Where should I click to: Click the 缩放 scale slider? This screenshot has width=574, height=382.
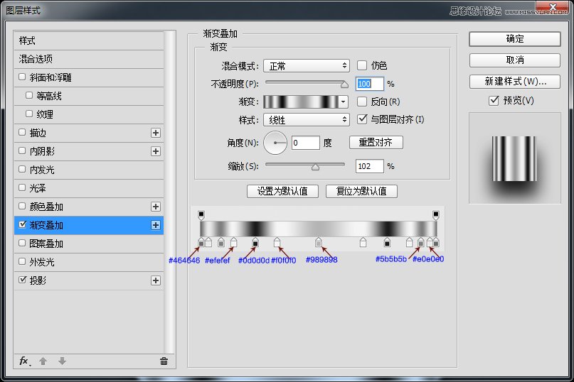pyautogui.click(x=305, y=166)
